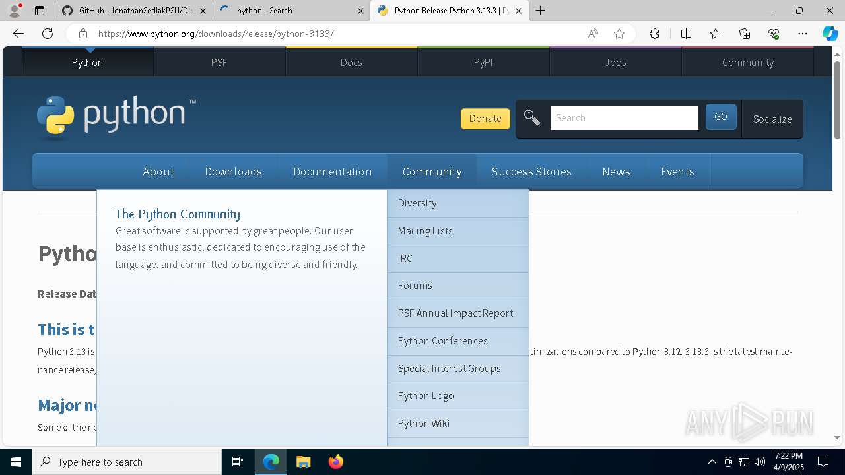Open the Community top-bar tab
This screenshot has width=845, height=475.
click(747, 62)
